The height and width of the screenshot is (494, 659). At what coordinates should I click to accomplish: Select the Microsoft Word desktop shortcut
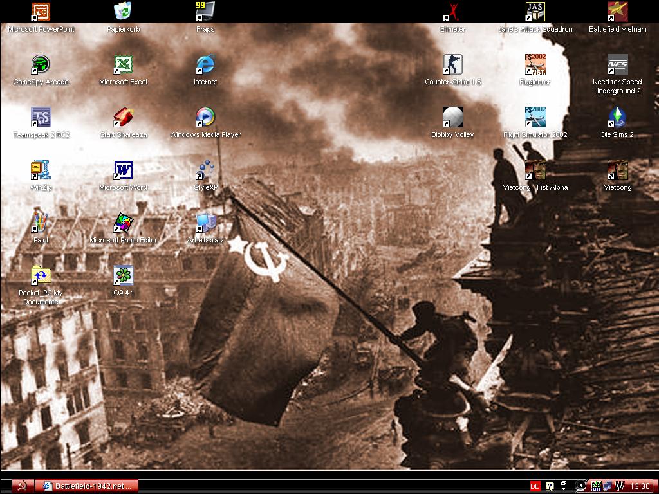click(x=123, y=170)
